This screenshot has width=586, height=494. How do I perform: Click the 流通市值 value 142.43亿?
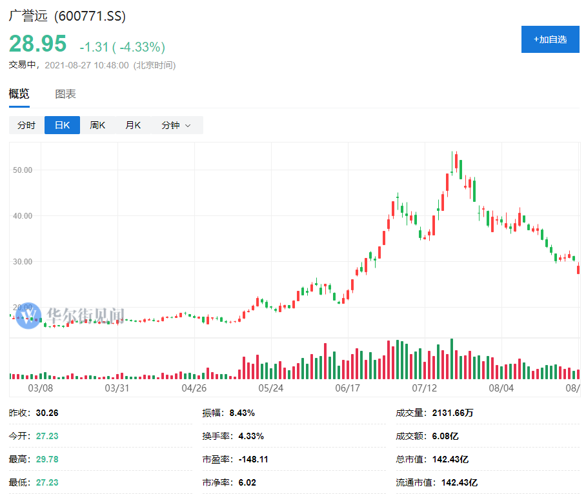pyautogui.click(x=460, y=482)
